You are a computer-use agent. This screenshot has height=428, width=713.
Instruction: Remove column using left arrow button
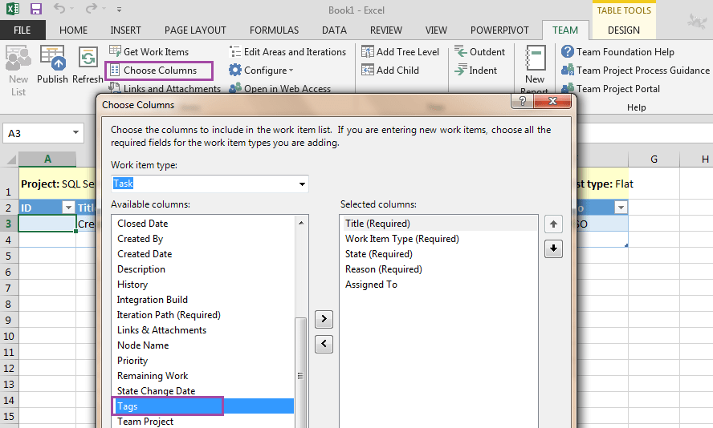[323, 344]
